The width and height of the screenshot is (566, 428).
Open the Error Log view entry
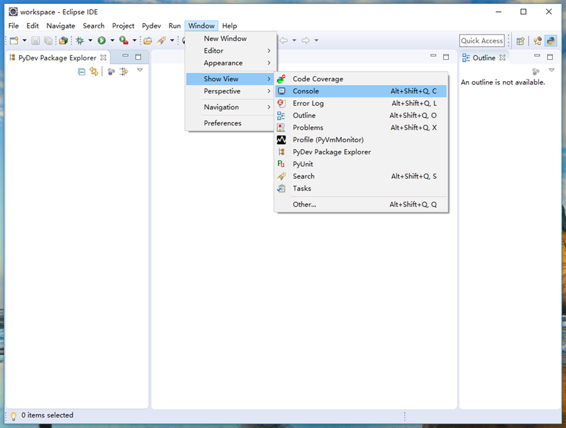361,103
